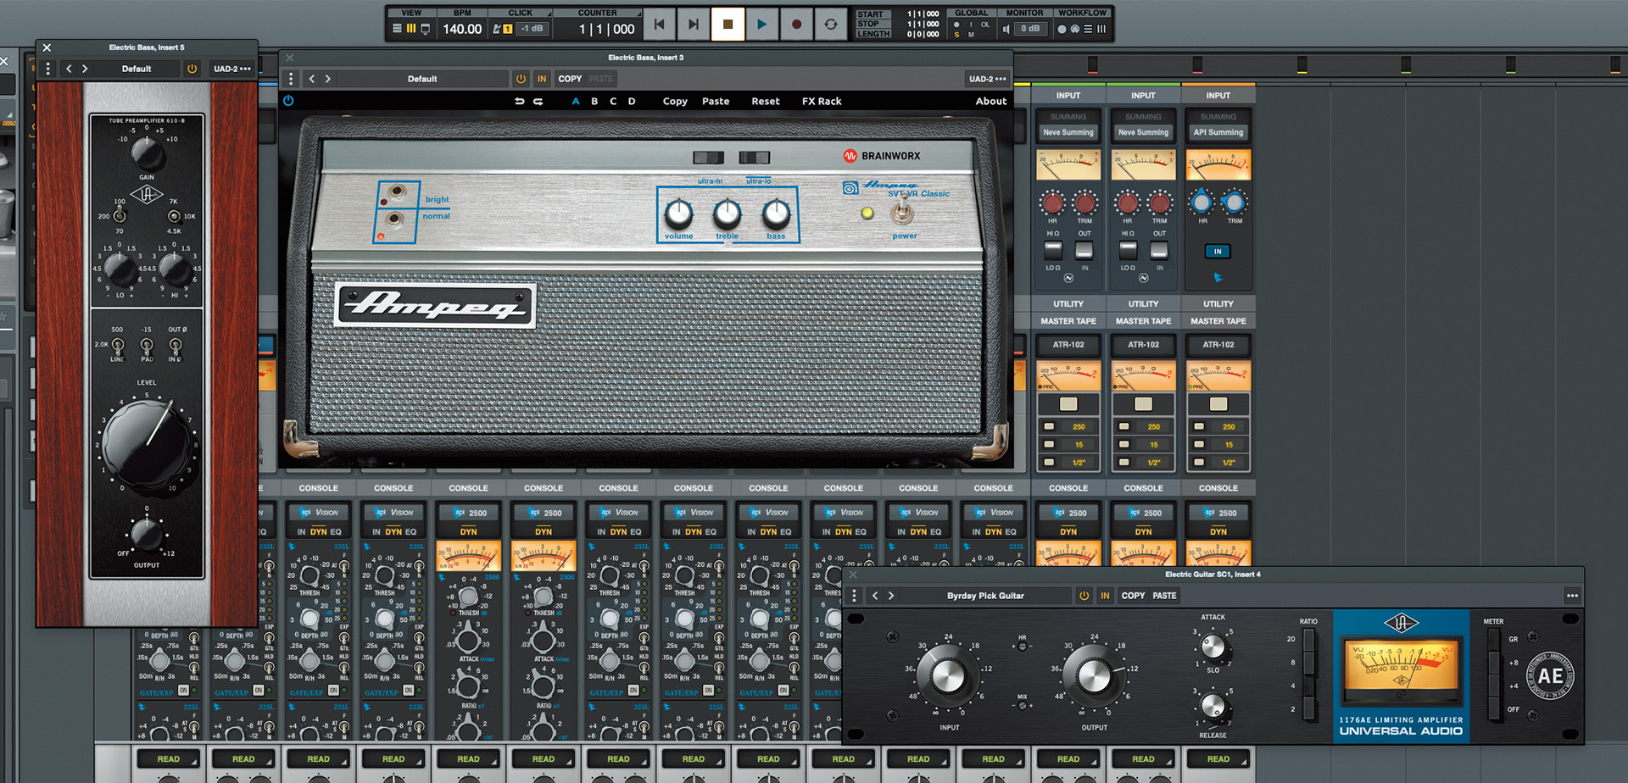Select the yellow mixer columns view icon
Image resolution: width=1628 pixels, height=783 pixels.
click(x=411, y=29)
